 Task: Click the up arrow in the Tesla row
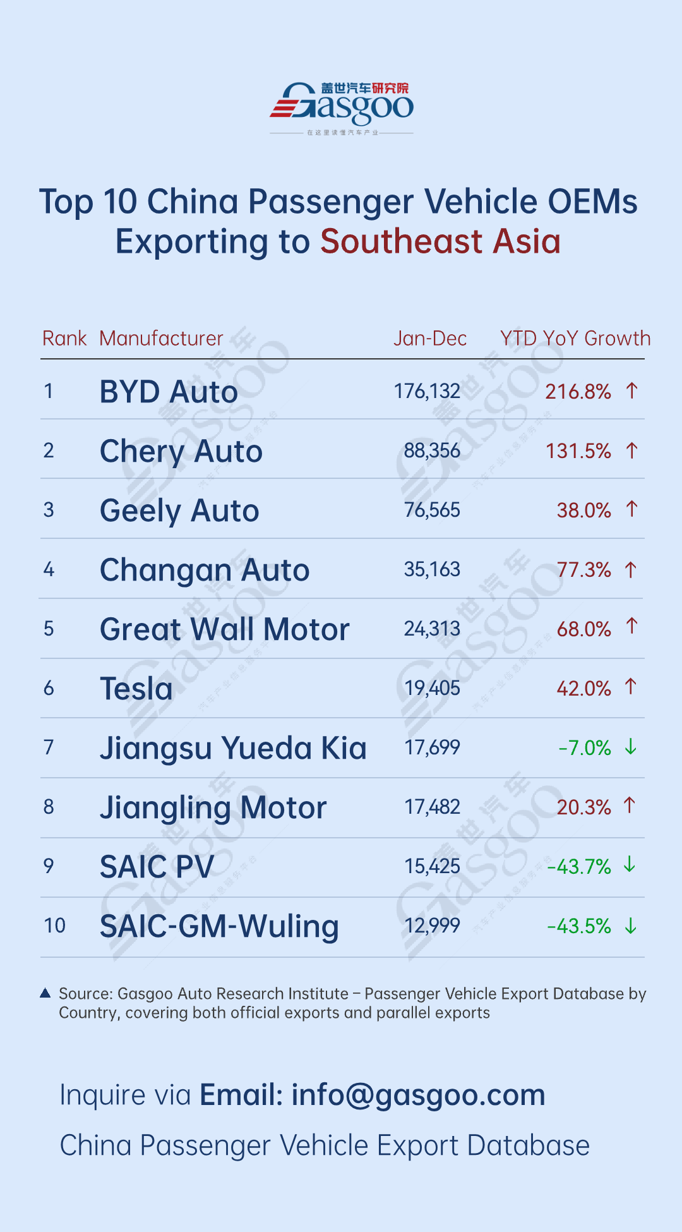(x=630, y=686)
